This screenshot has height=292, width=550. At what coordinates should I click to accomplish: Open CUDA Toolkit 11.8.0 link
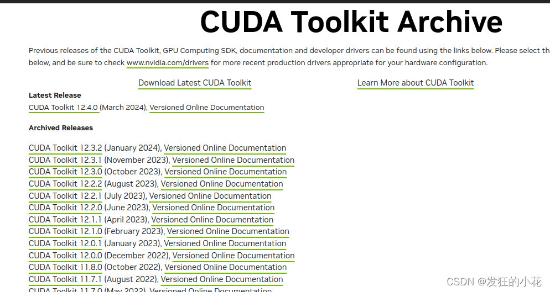(x=65, y=267)
